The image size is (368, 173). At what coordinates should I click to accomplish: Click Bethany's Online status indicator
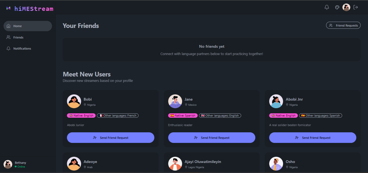pos(16,166)
